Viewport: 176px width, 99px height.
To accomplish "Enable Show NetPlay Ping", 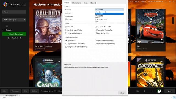I will pyautogui.click(x=96, y=33).
